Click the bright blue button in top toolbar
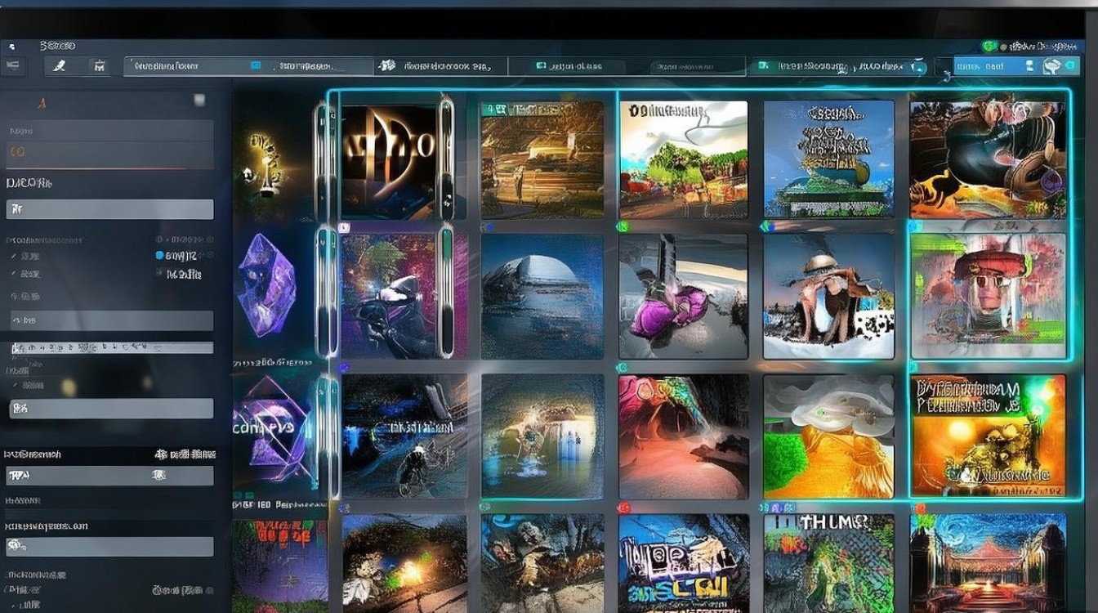 [995, 66]
